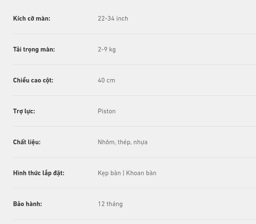Select the 'Piston' value text

107,111
